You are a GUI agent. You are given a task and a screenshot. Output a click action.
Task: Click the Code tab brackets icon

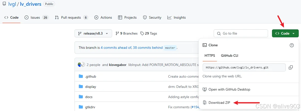[x=6, y=17]
